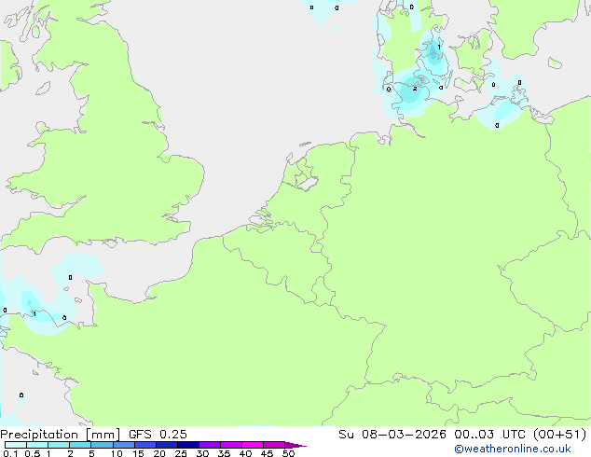
Task: Open the weatheronline.co.uk copyright link
Action: [513, 449]
